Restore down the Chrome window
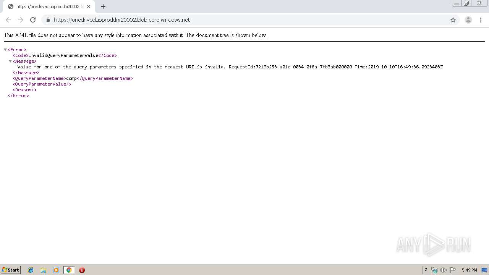The image size is (489, 275). click(x=466, y=3)
